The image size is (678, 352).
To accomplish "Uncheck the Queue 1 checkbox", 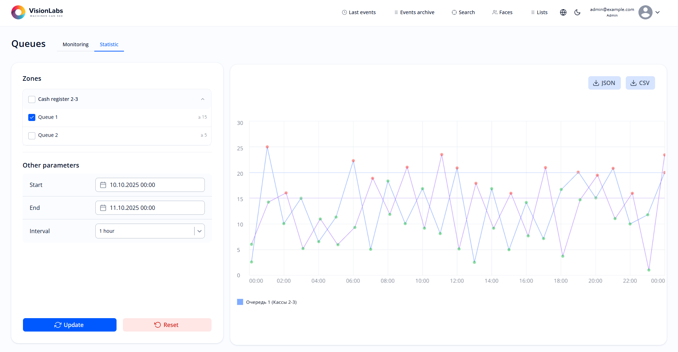I will 32,117.
